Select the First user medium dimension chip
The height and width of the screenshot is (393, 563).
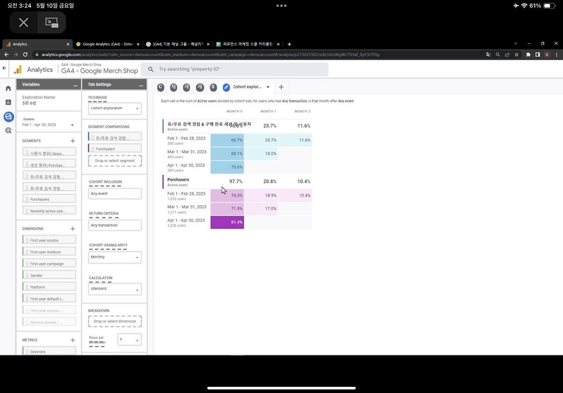click(x=49, y=252)
